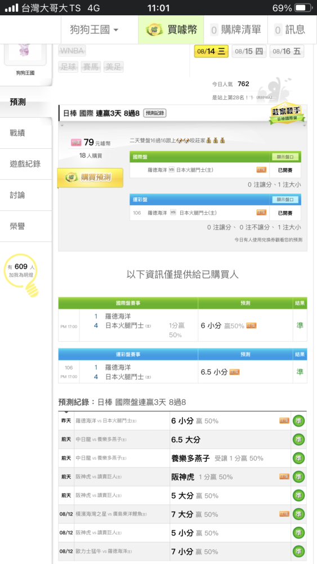Click the lightbulb 609 followers icon
The width and height of the screenshot is (317, 564).
(x=23, y=275)
